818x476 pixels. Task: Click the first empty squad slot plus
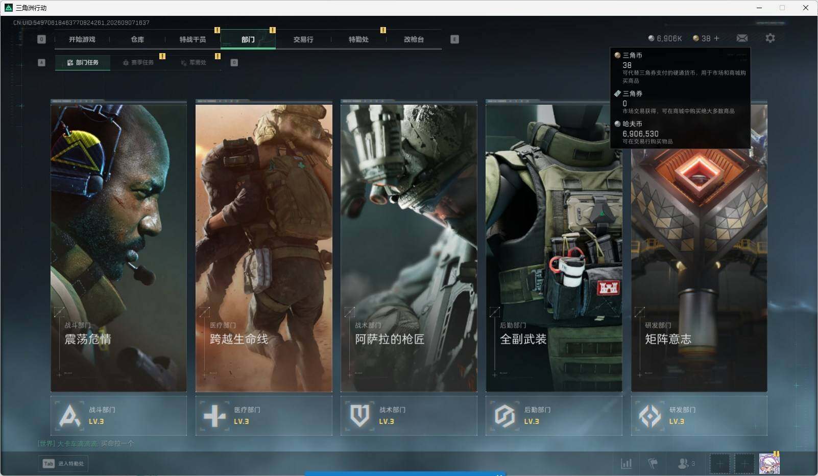click(719, 464)
